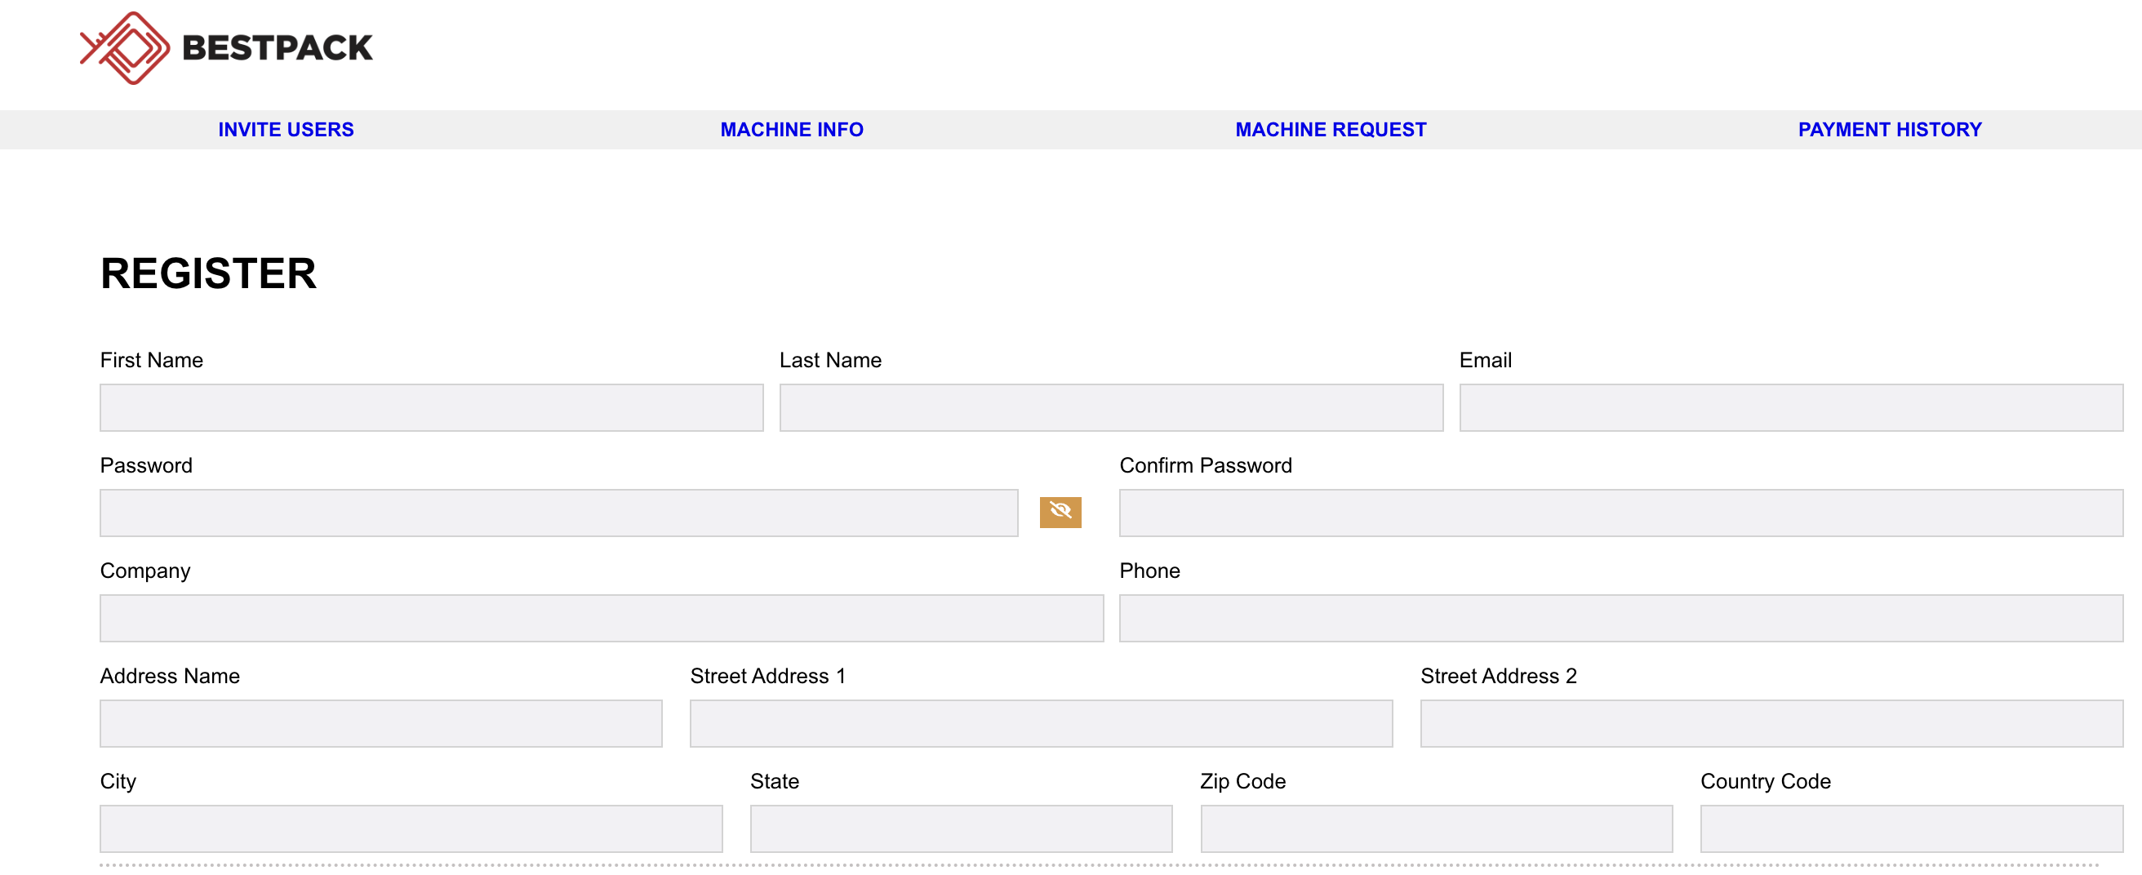View Payment History page
2142x875 pixels.
(x=1889, y=130)
